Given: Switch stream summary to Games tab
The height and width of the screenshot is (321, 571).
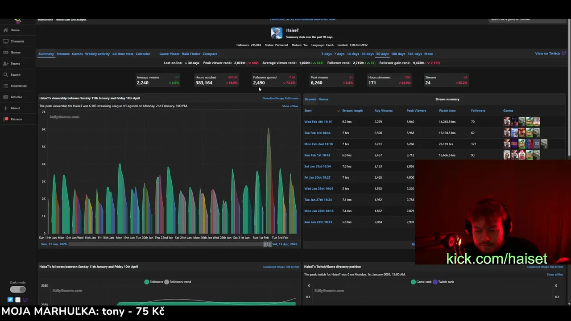Looking at the screenshot, I should tap(323, 99).
